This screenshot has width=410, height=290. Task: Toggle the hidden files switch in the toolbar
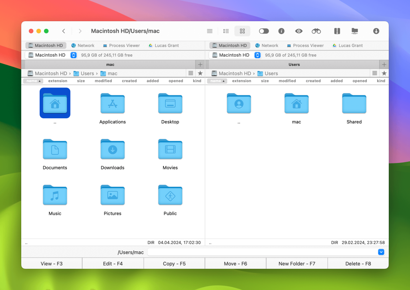click(263, 31)
